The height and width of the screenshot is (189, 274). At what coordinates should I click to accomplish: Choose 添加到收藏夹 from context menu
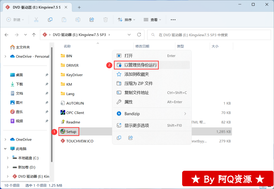(152, 74)
